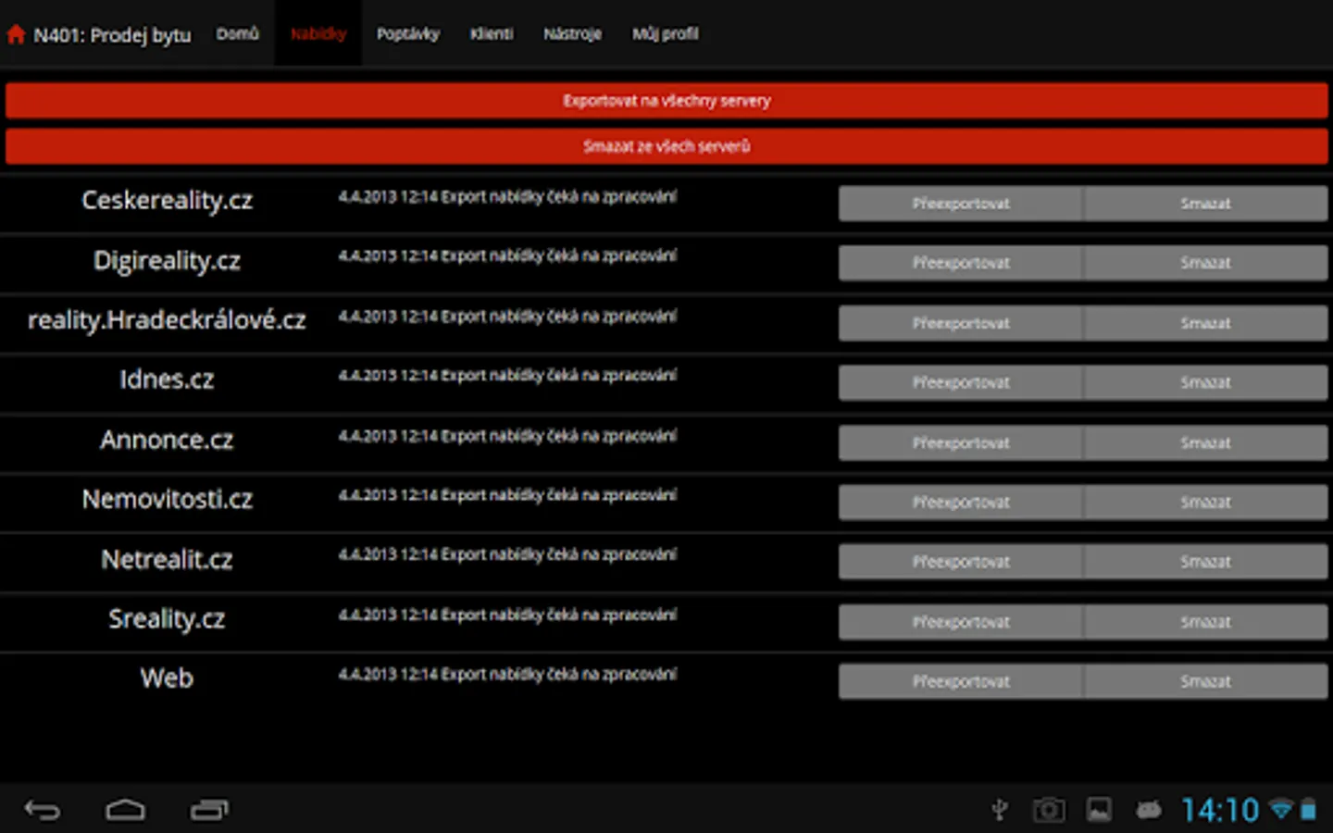
Task: Delete from reality.Hradeckrálové.cz server
Action: pos(1205,323)
